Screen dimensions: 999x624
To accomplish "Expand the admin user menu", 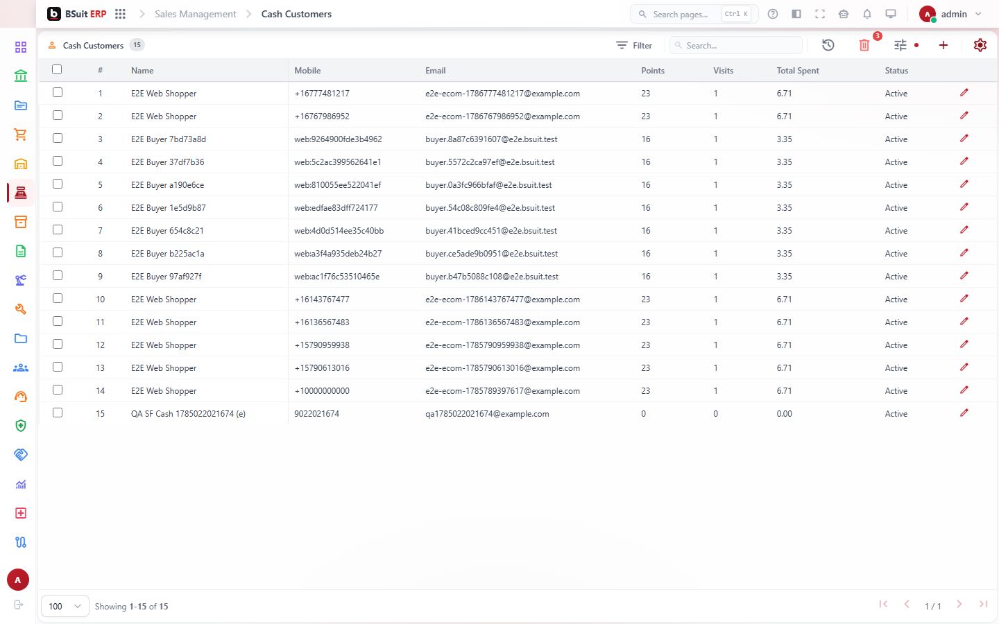I will [950, 14].
